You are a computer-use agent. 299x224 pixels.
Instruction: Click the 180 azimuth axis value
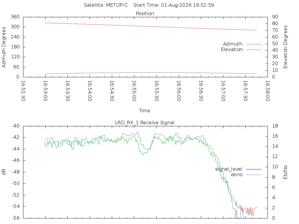pos(15,47)
